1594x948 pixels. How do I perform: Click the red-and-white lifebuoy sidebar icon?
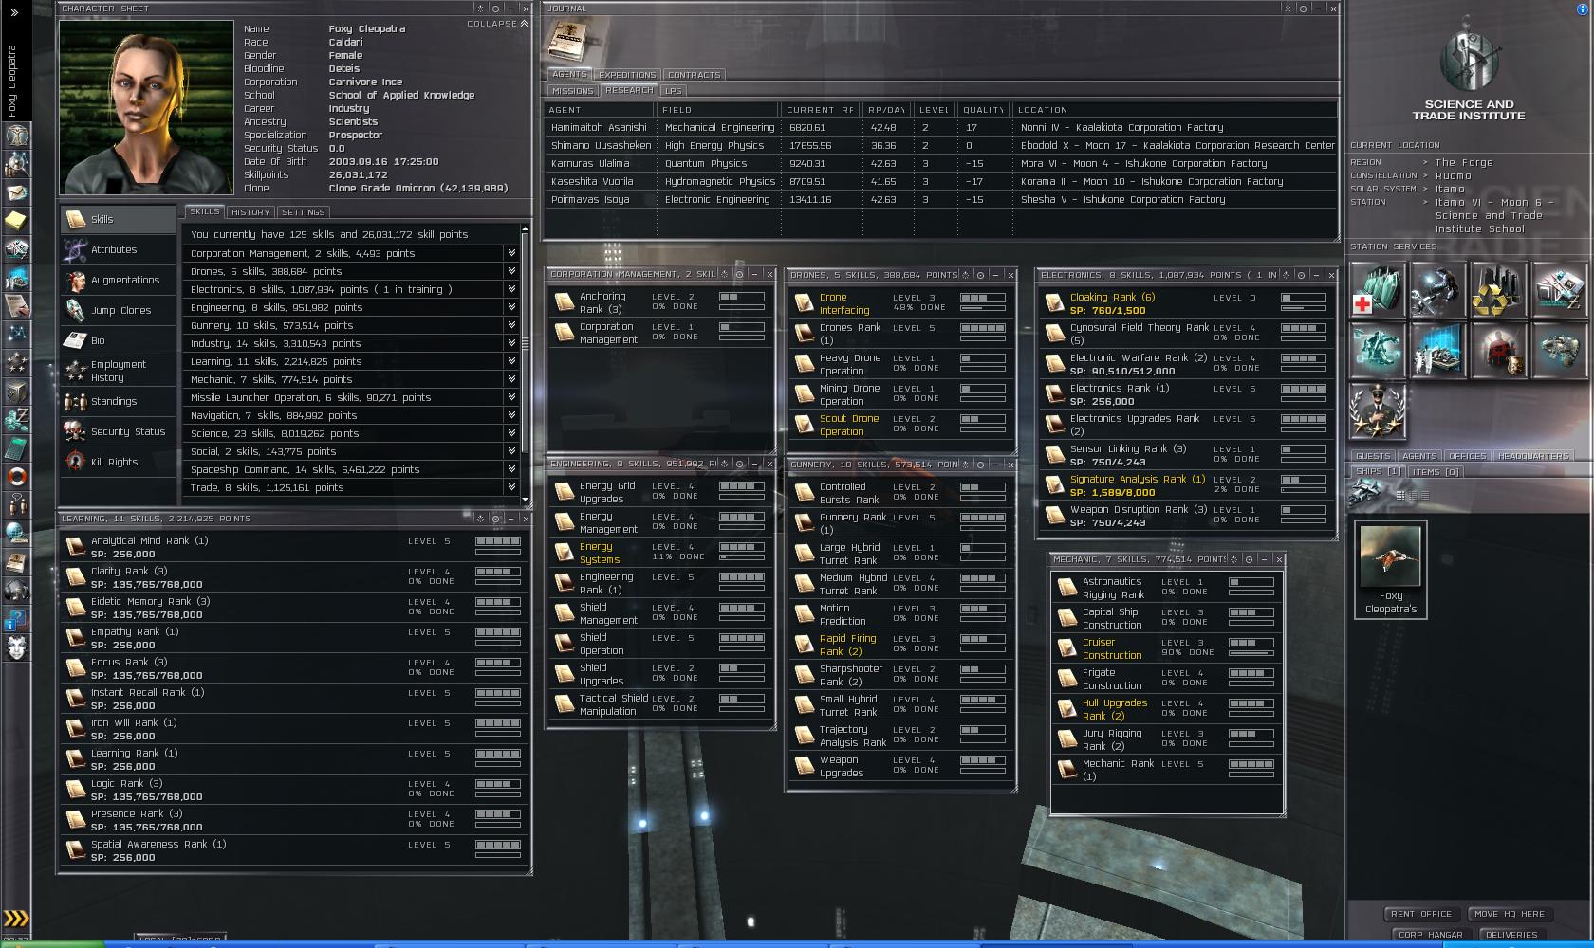(16, 476)
